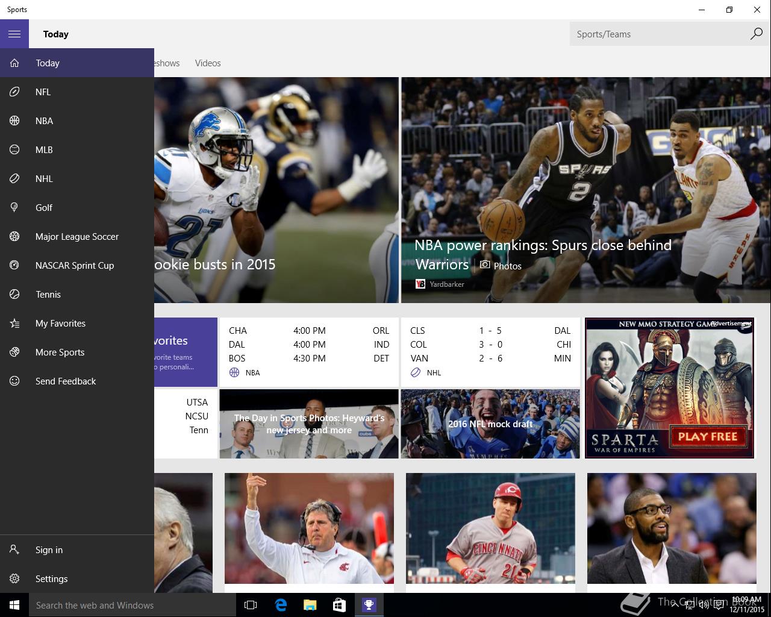Click the MLB baseball icon
The height and width of the screenshot is (617, 771).
click(14, 149)
